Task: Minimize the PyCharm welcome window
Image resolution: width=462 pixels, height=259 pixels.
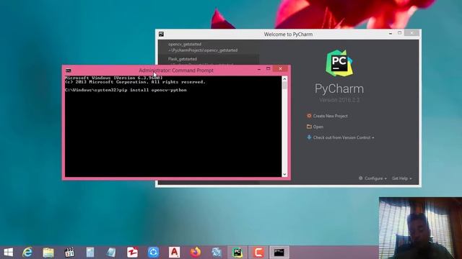Action: [x=391, y=34]
